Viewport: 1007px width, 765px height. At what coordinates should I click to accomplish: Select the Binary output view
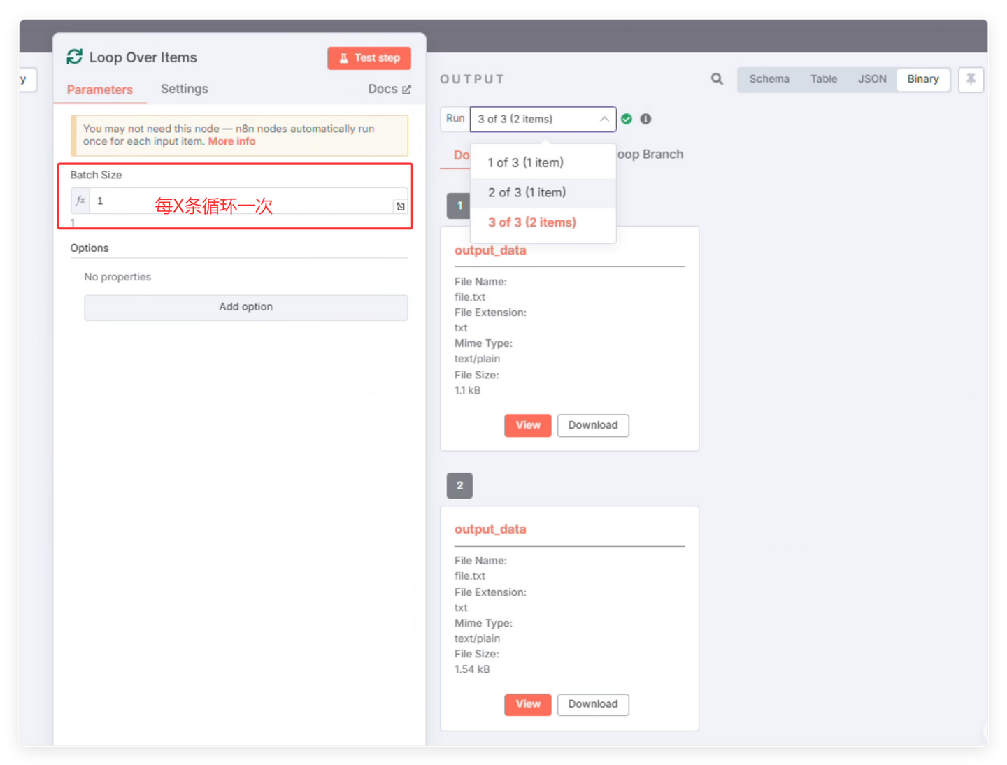point(923,79)
